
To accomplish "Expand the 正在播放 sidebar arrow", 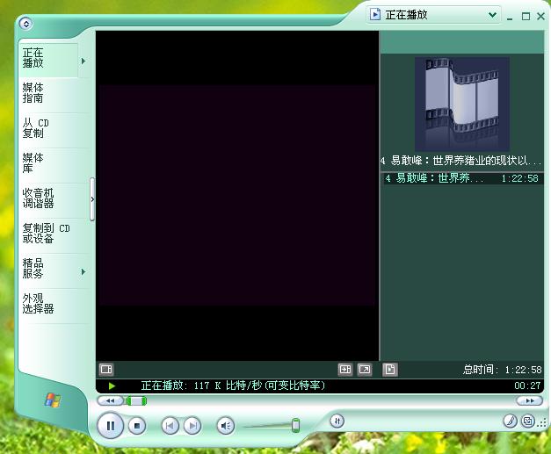I will coord(83,61).
